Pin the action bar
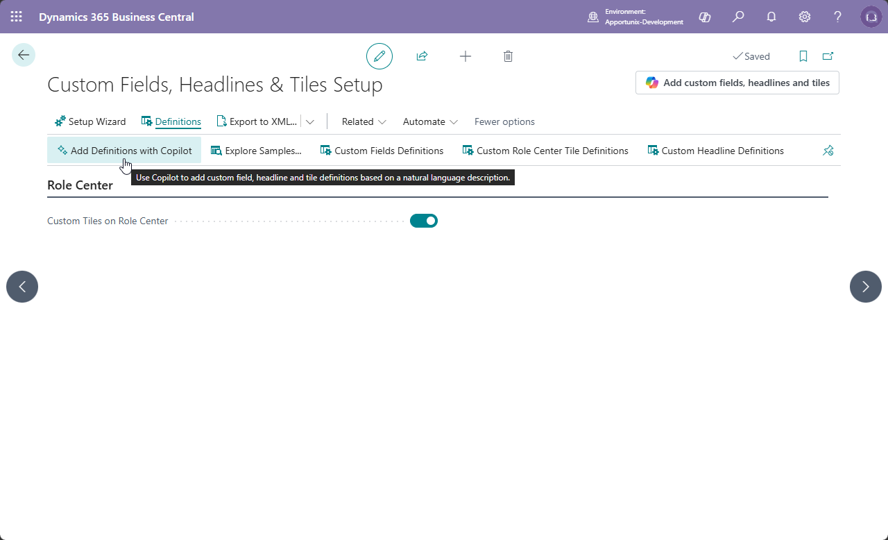This screenshot has height=540, width=888. pos(828,151)
